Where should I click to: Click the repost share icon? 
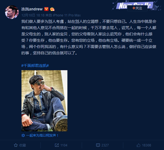[x=57, y=145]
